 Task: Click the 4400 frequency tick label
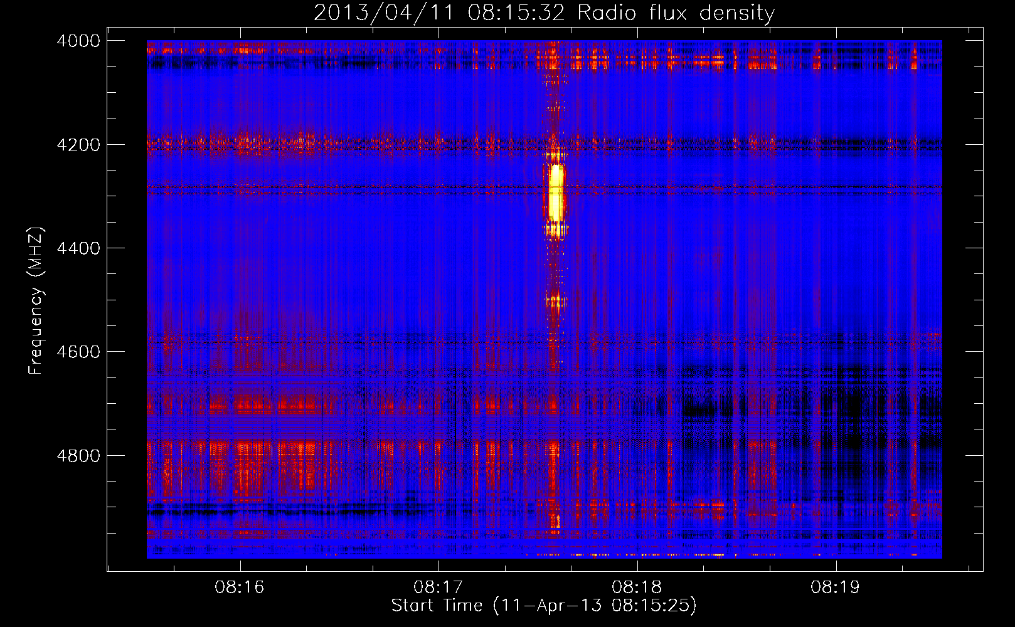pos(78,248)
